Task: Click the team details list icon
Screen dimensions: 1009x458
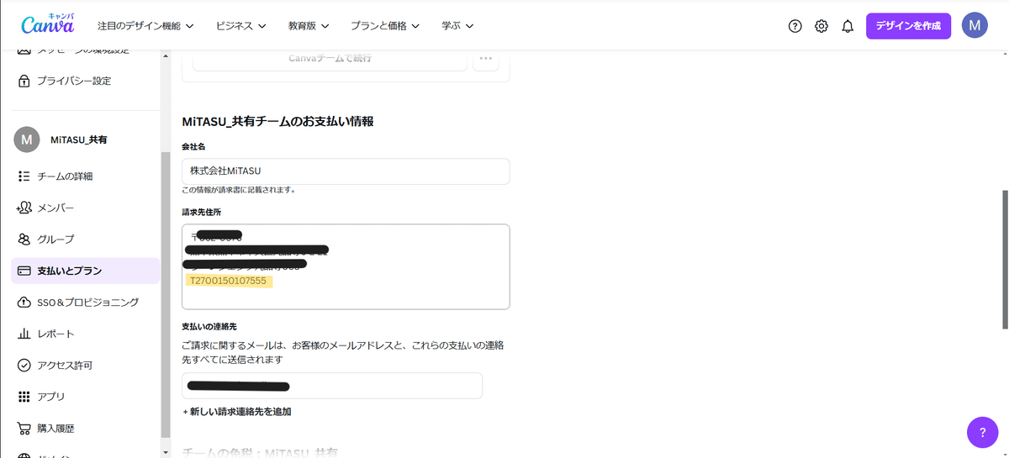Action: tap(24, 176)
